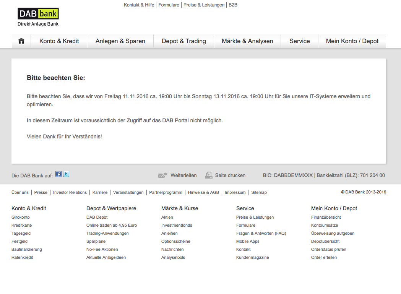Open Formulare link in top bar
The width and height of the screenshot is (401, 294).
click(x=169, y=5)
